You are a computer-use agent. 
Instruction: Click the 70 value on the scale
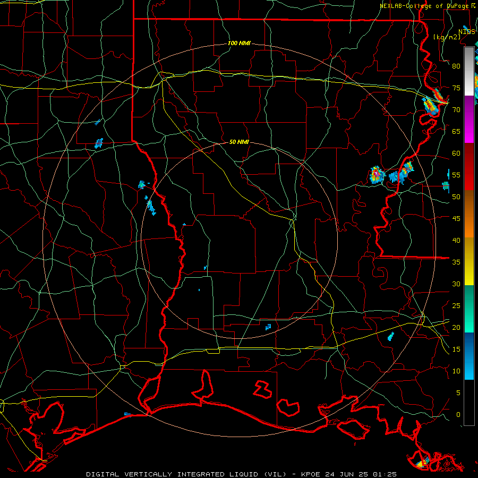456,110
